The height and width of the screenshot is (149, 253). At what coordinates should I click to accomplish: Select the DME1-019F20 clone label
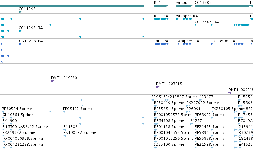point(64,78)
